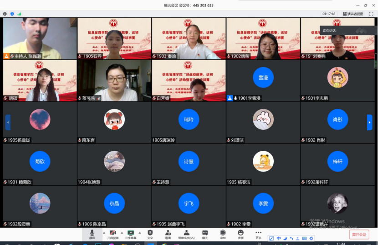Viewport: 378px width, 245px height.
Task: Click the meeting info icon at top-left
Action: click(5, 14)
